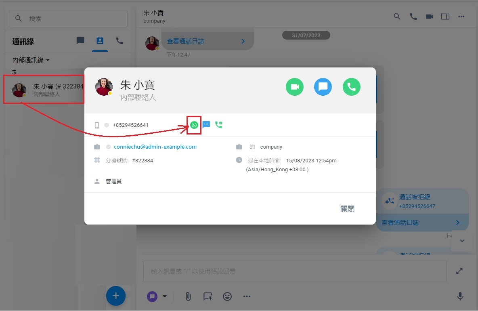Click video camera icon in chat header
This screenshot has width=478, height=311.
point(429,17)
